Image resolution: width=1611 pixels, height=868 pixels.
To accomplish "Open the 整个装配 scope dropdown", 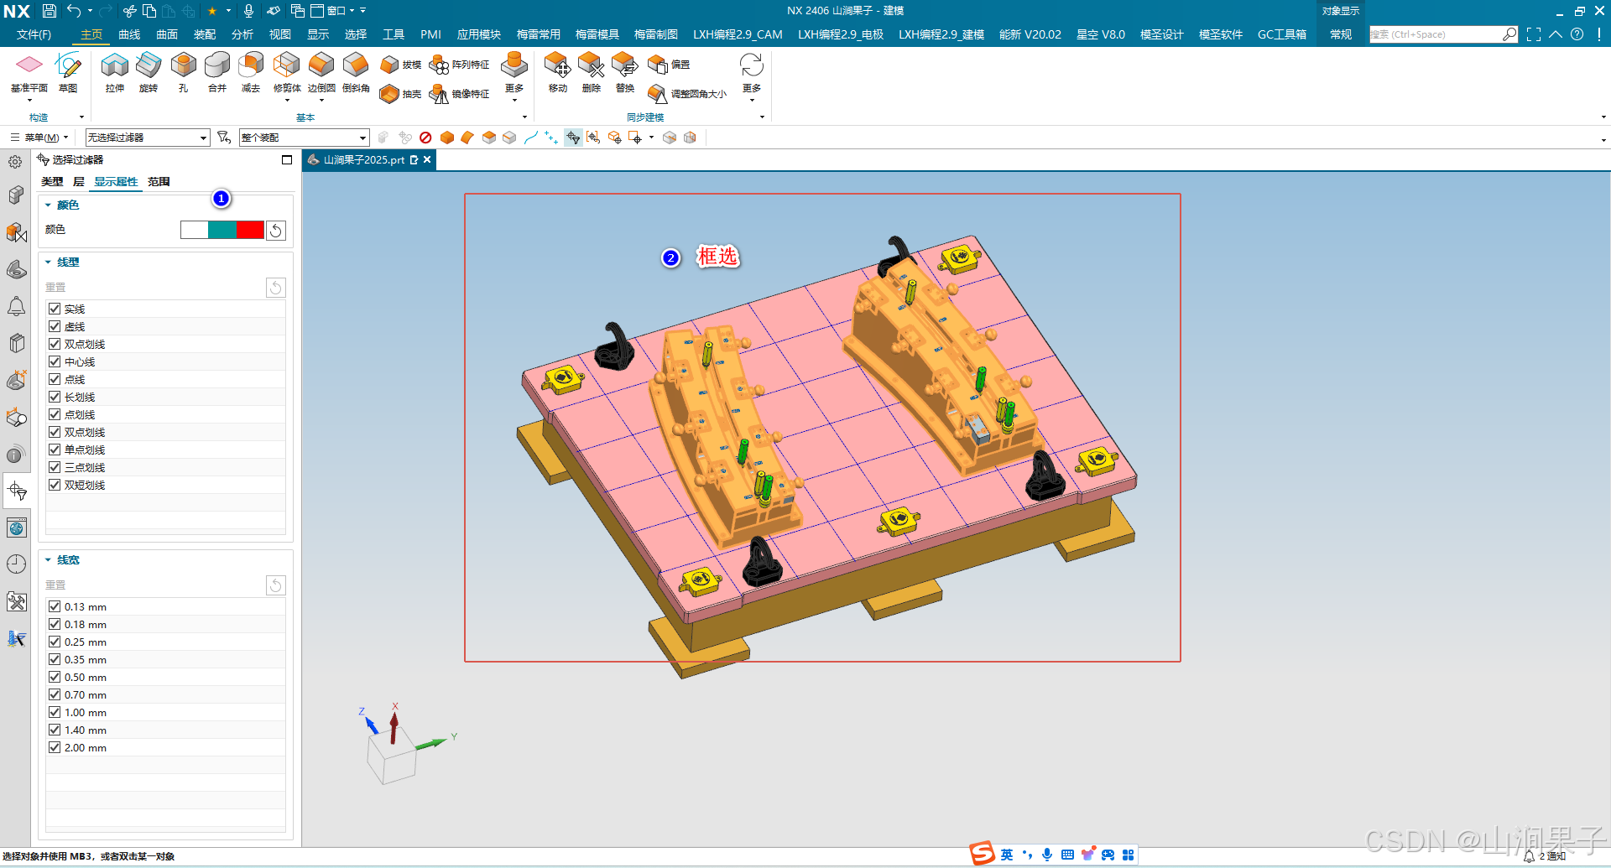I will click(x=304, y=138).
